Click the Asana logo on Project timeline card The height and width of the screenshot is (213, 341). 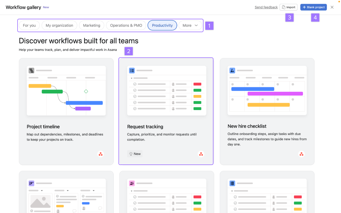coord(101,154)
